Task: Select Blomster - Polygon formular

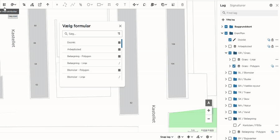Action: (92, 70)
